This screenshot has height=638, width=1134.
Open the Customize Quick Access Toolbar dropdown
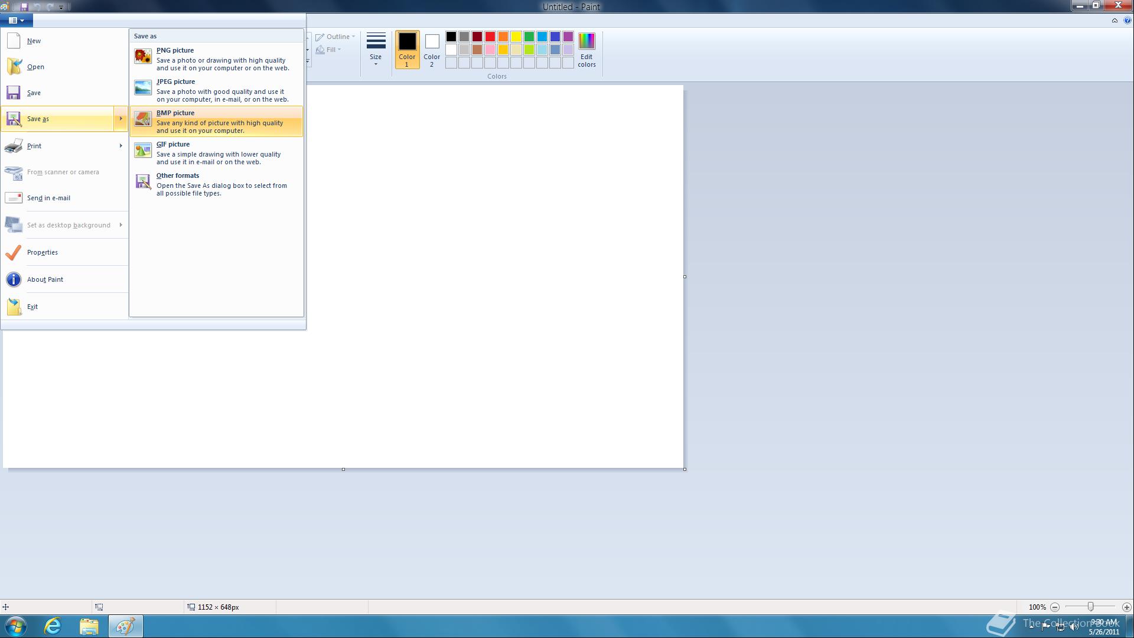61,7
